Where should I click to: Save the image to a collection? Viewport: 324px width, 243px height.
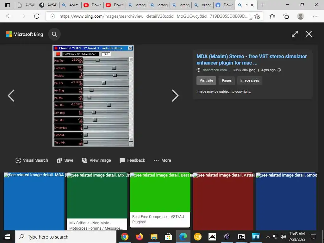click(65, 160)
